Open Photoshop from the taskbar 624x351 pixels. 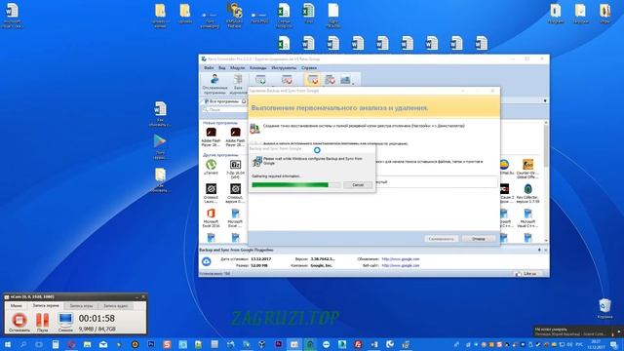pyautogui.click(x=151, y=344)
